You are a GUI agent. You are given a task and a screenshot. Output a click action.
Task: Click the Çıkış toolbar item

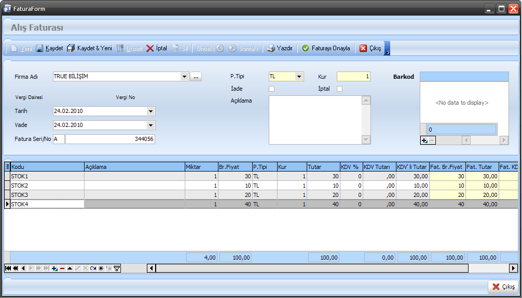[x=370, y=48]
